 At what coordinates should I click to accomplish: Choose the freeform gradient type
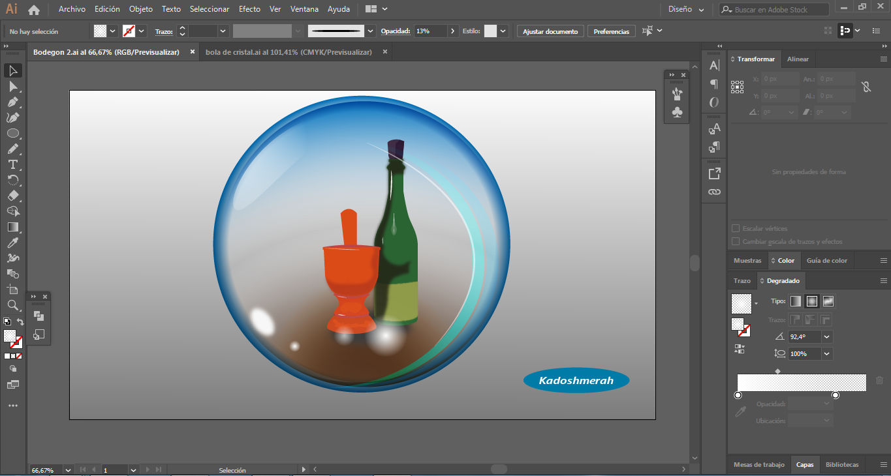pyautogui.click(x=828, y=301)
